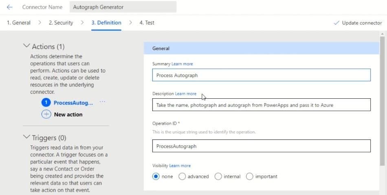Click the New action plus icon

[46, 114]
